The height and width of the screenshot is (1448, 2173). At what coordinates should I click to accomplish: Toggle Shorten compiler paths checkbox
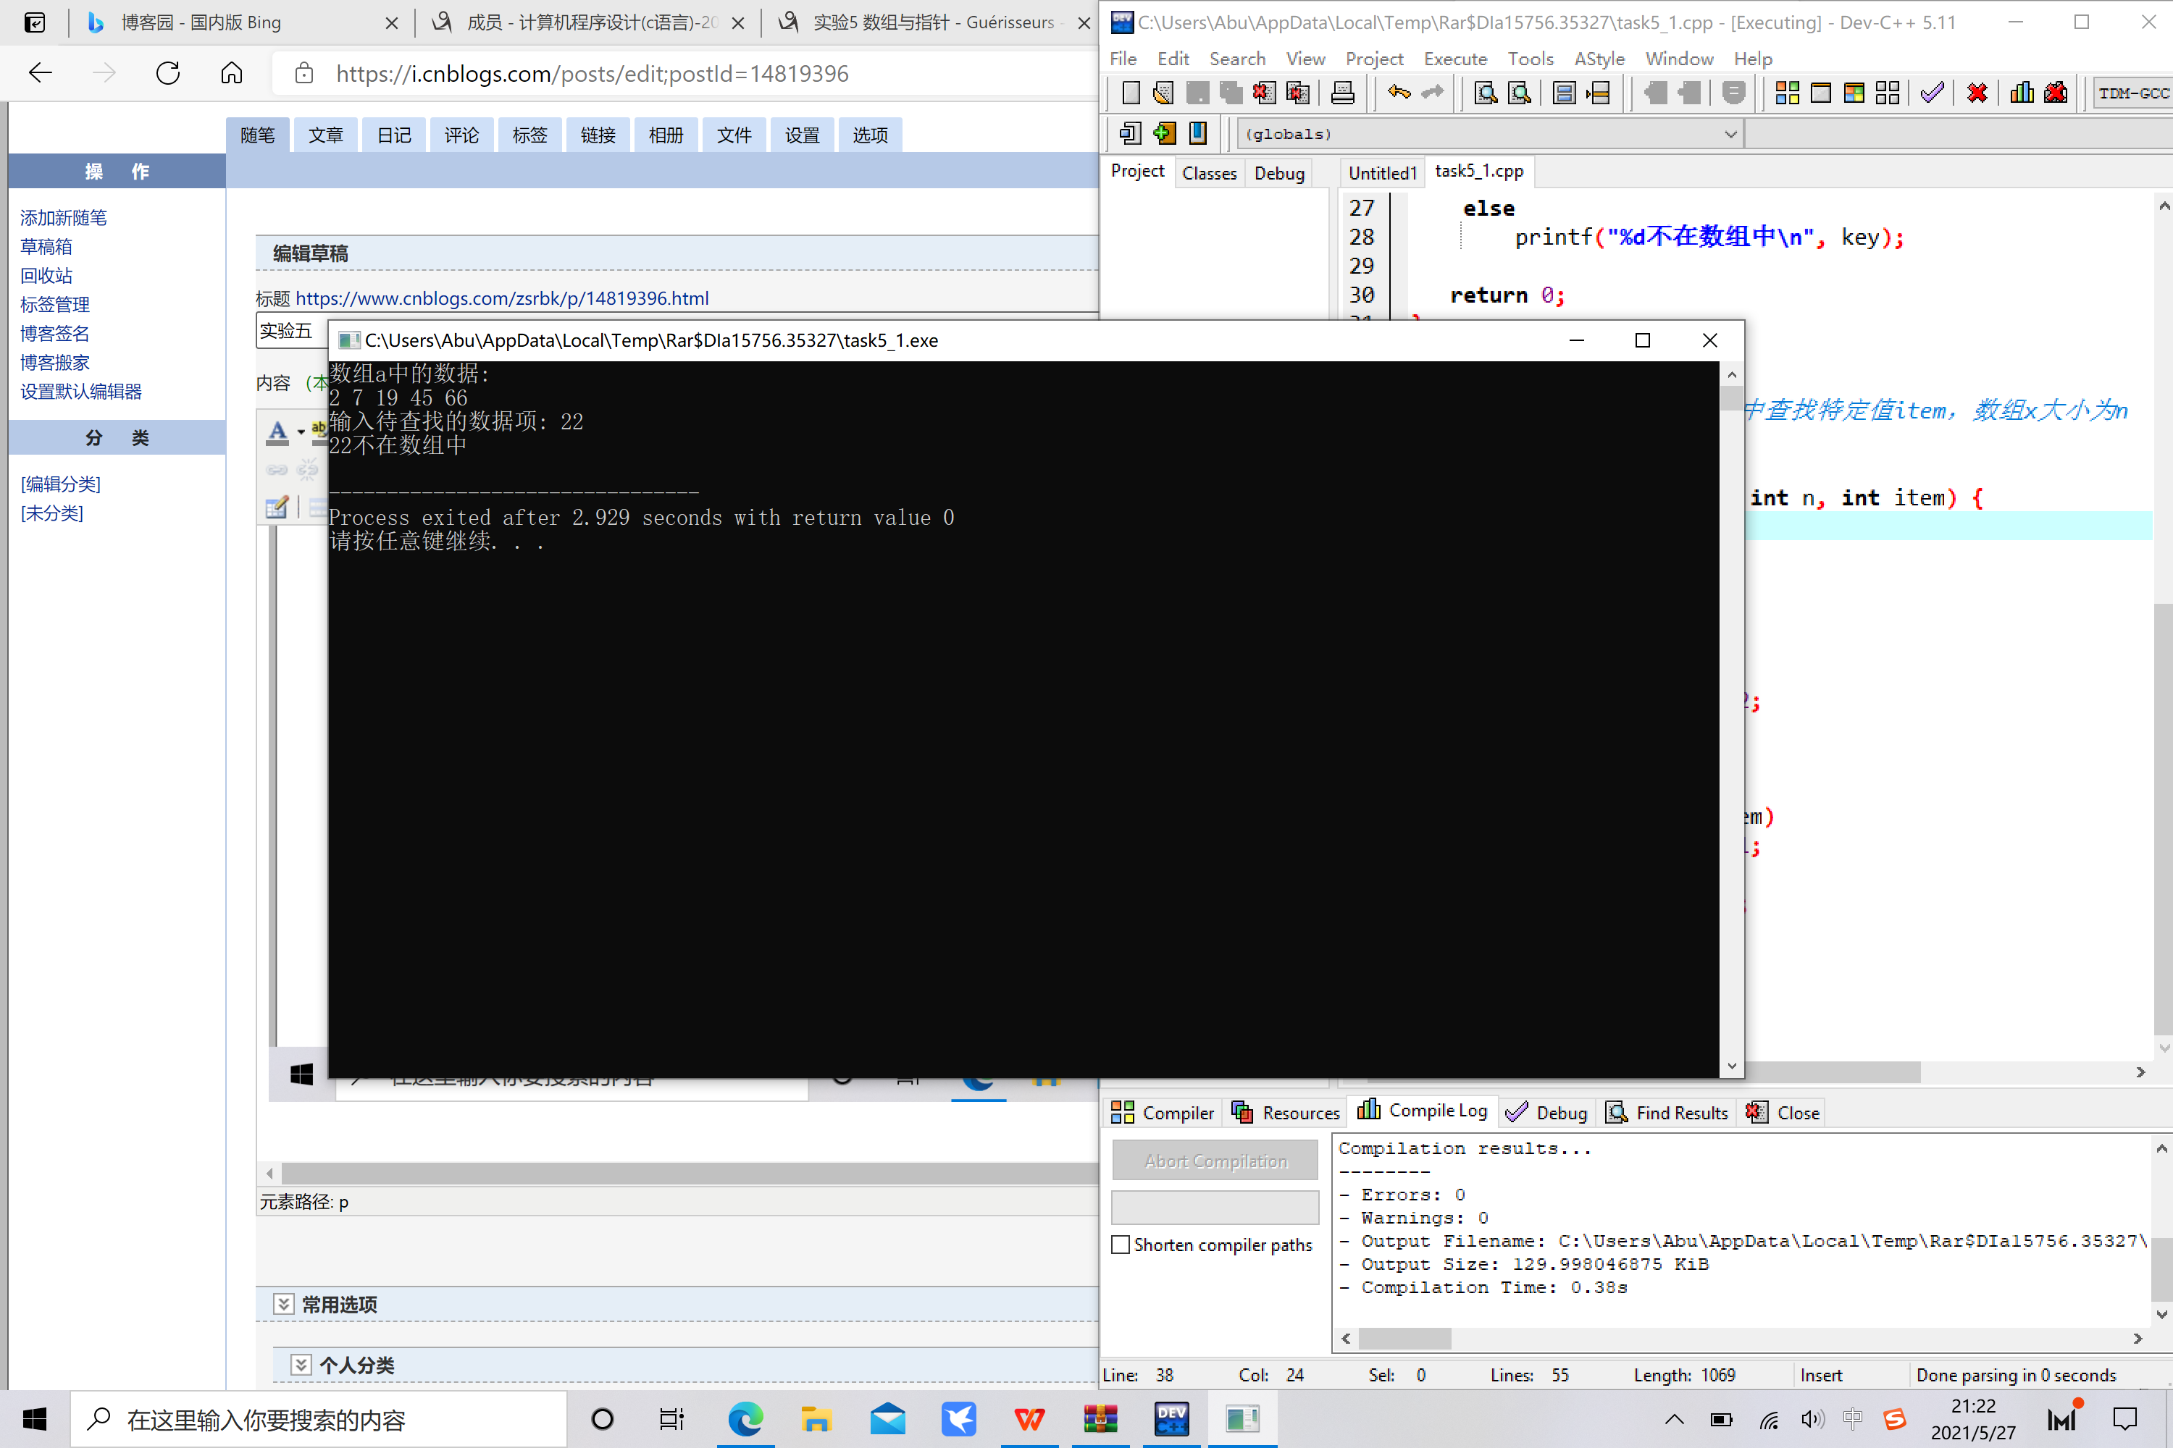coord(1121,1244)
